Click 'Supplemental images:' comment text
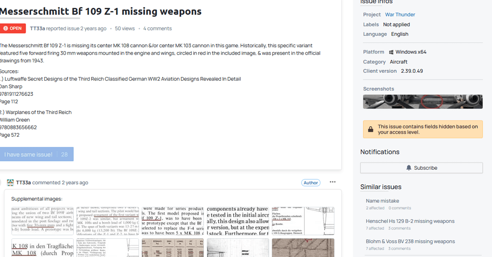The image size is (492, 257). click(x=37, y=199)
